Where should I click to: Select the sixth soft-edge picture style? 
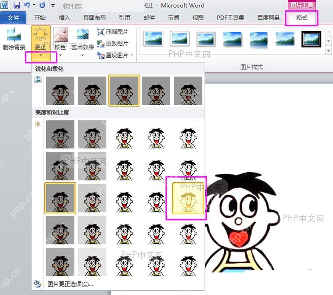point(285,39)
